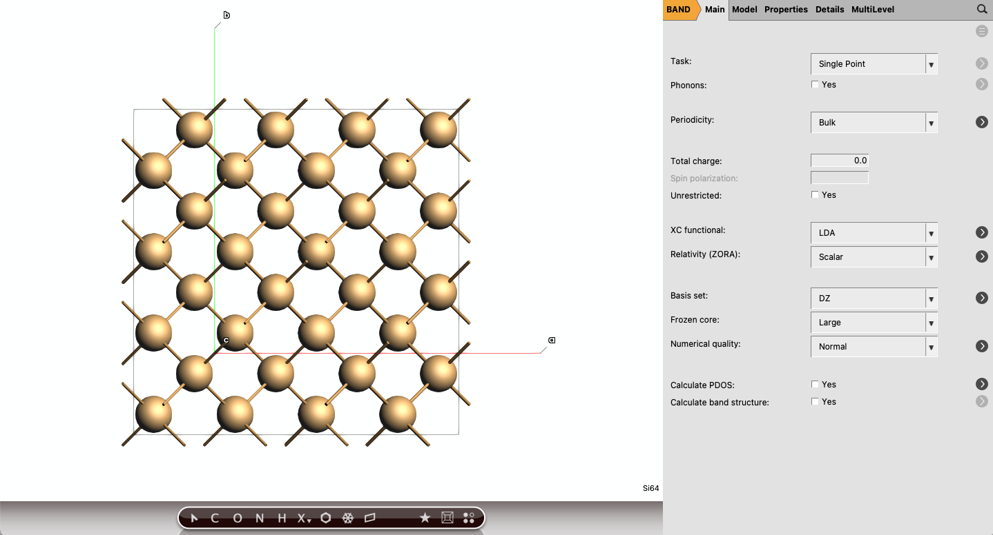Open the Basis set selector

click(x=931, y=298)
